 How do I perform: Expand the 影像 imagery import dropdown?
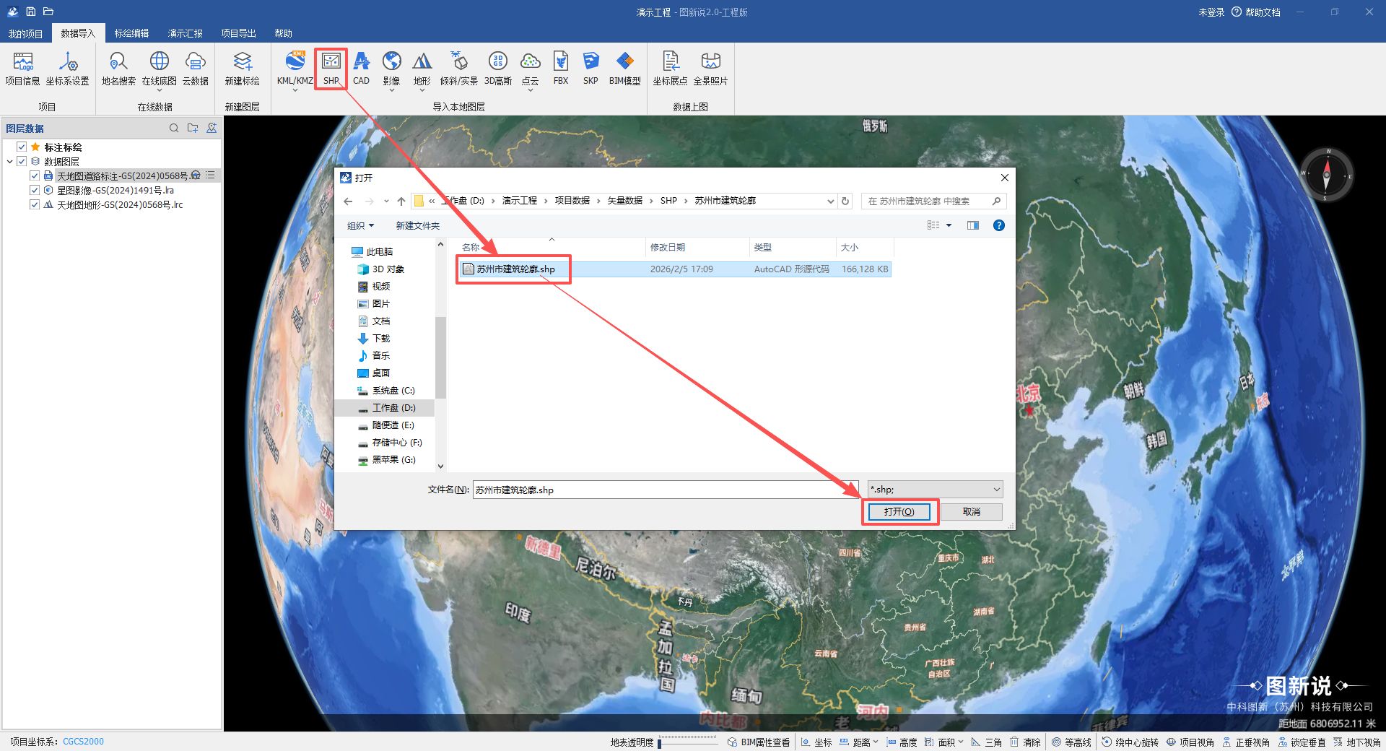pos(392,91)
